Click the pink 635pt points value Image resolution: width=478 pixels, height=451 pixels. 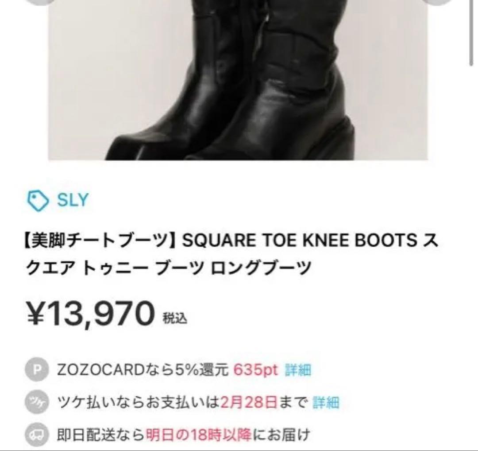click(x=256, y=370)
